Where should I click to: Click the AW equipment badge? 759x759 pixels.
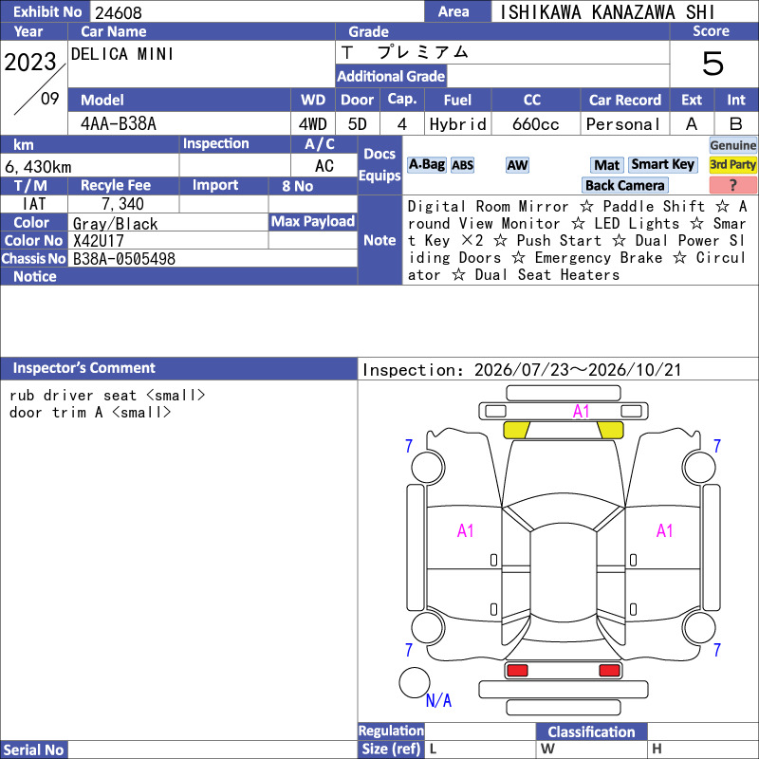517,165
